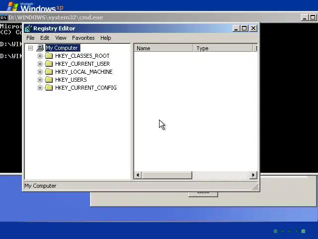Screen dimensions: 318x239
Task: Click the HKEY_CLASSES_ROOT folder icon
Action: pyautogui.click(x=49, y=56)
